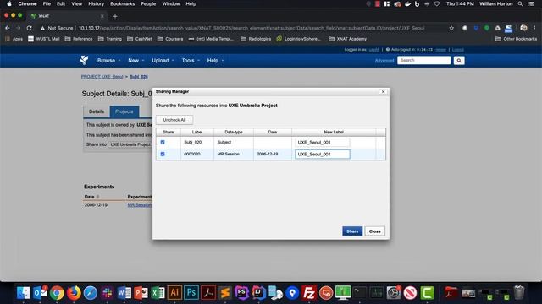Click the Close button in Sharing Manager

point(374,231)
